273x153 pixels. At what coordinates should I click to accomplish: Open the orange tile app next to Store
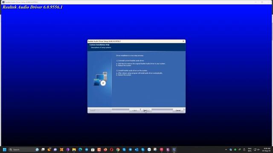tap(99, 150)
